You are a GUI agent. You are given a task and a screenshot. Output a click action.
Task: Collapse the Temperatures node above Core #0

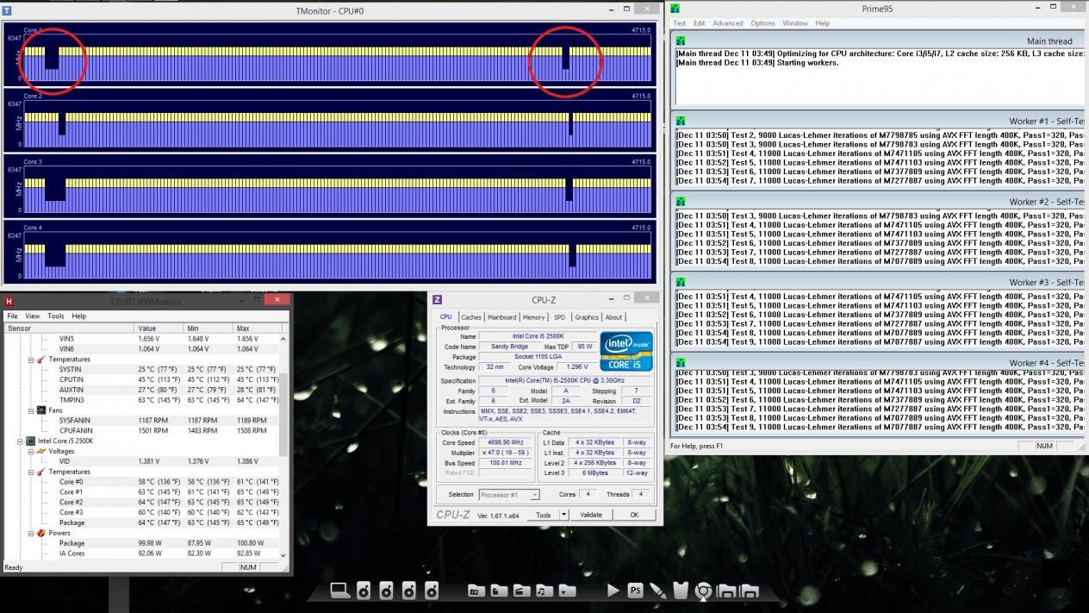tap(31, 472)
